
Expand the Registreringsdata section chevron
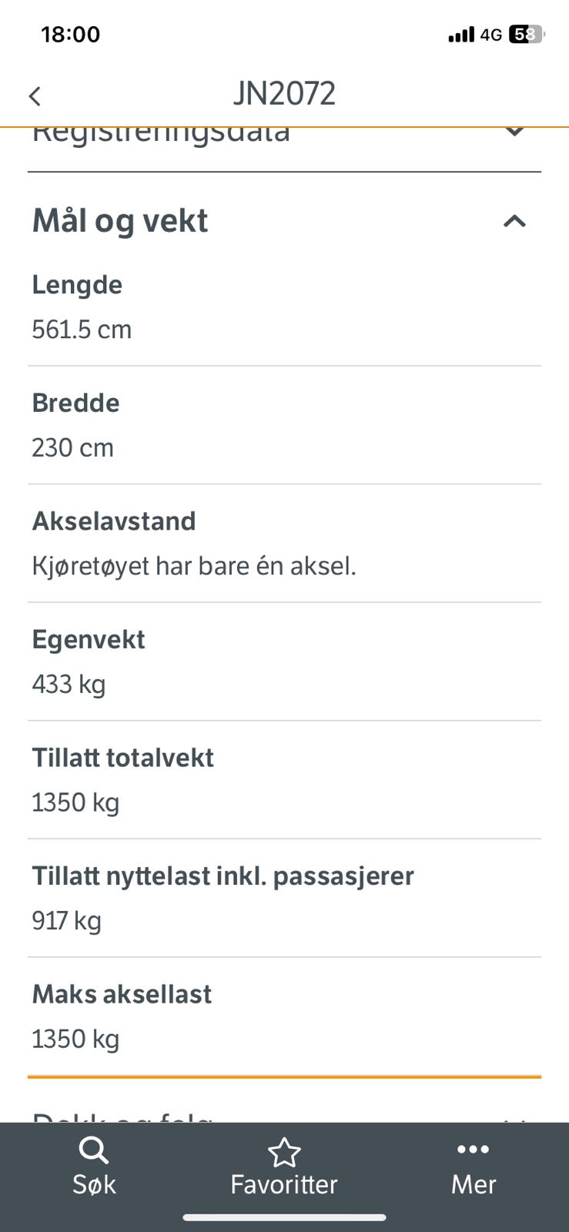514,131
